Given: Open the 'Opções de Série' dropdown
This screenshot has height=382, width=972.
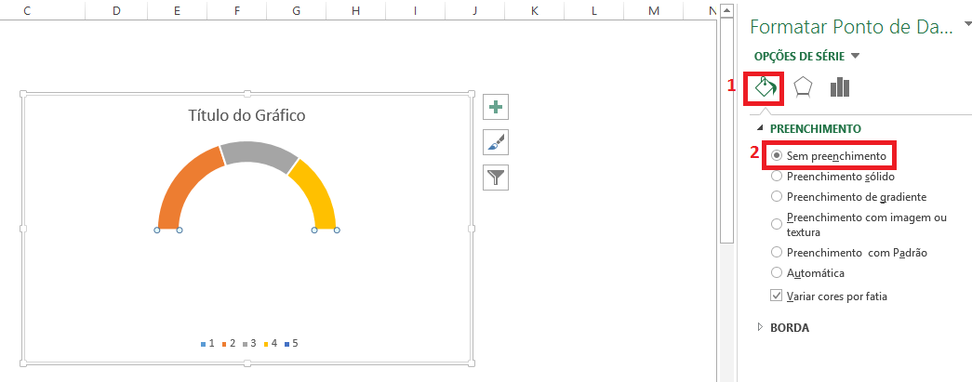Looking at the screenshot, I should coord(806,56).
